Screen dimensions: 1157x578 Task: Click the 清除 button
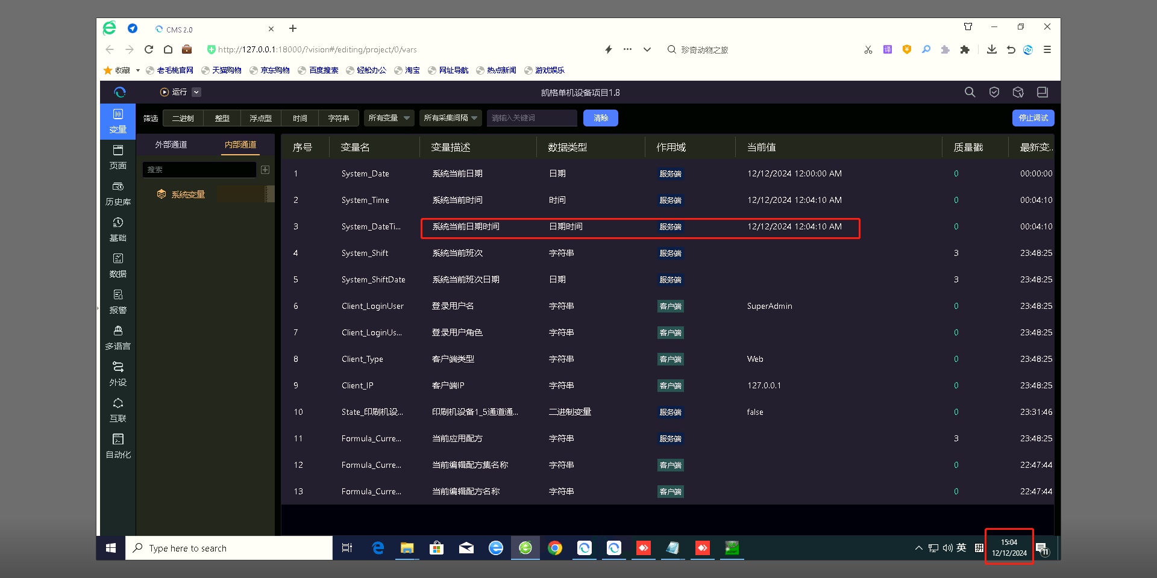tap(601, 118)
